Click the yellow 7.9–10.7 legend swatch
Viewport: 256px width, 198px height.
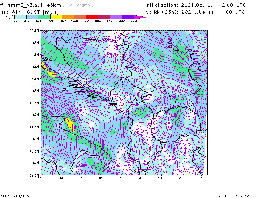56,17
